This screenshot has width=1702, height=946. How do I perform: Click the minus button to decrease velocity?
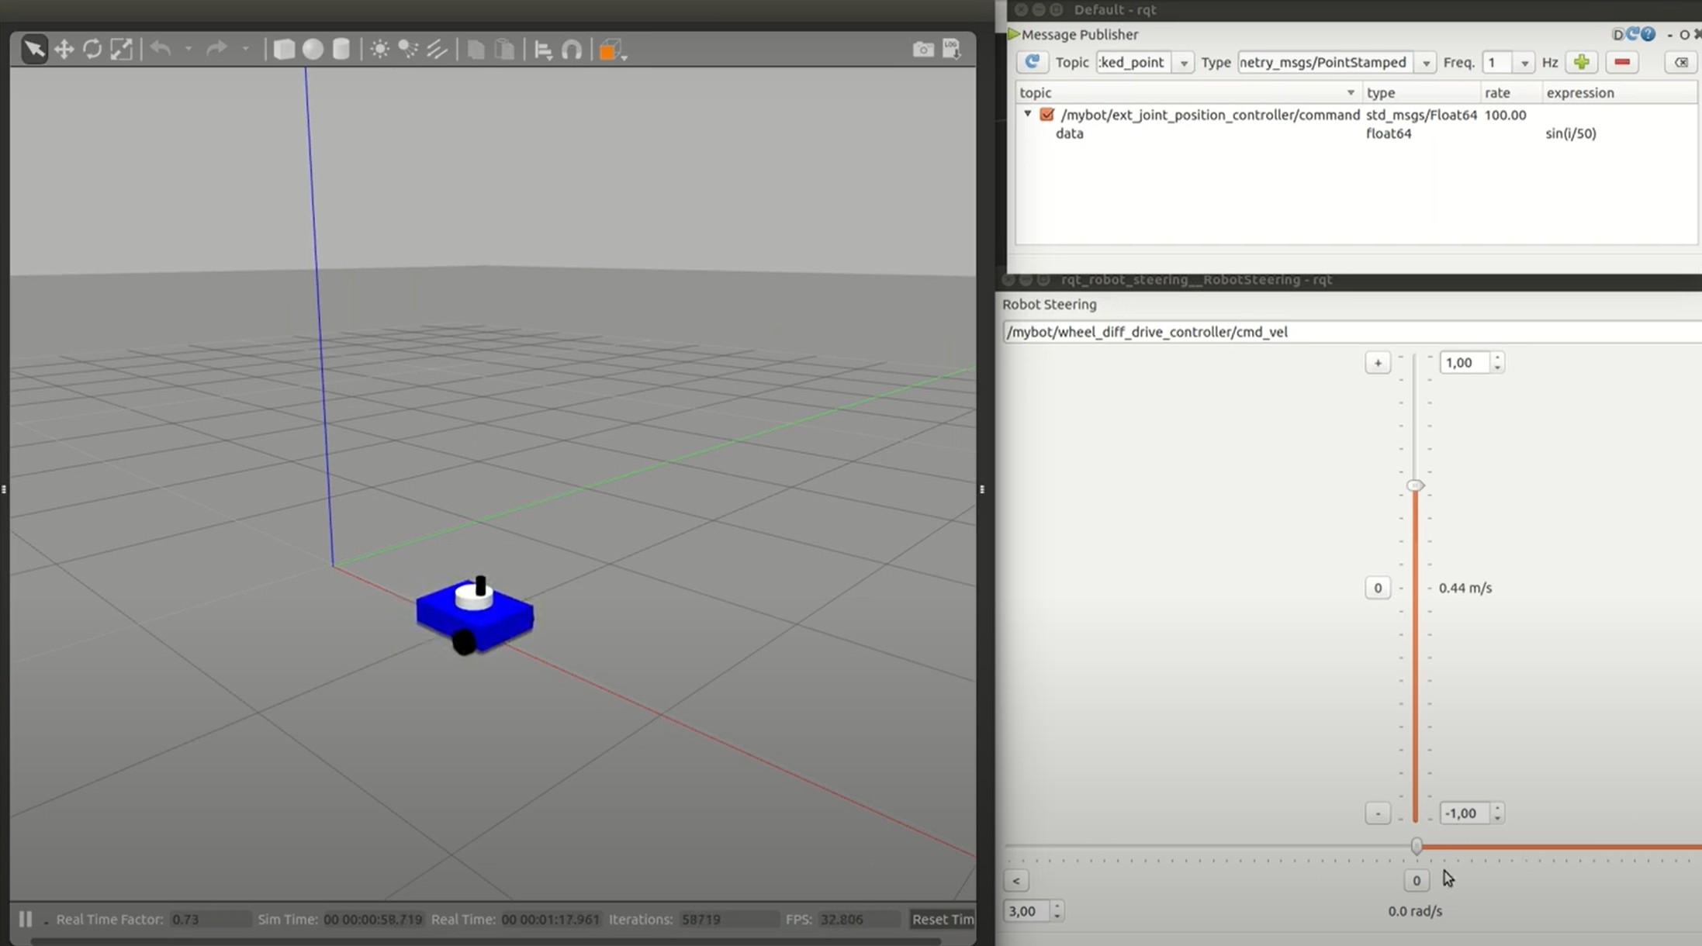pyautogui.click(x=1379, y=812)
